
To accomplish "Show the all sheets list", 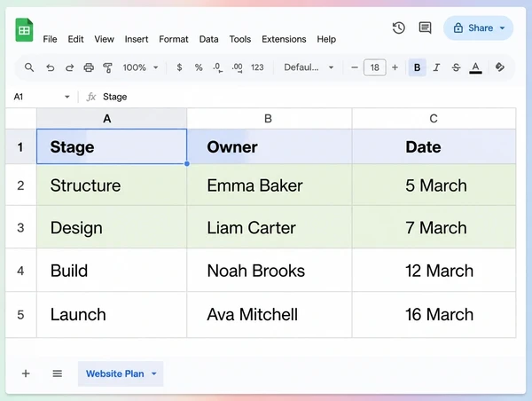I will (58, 373).
